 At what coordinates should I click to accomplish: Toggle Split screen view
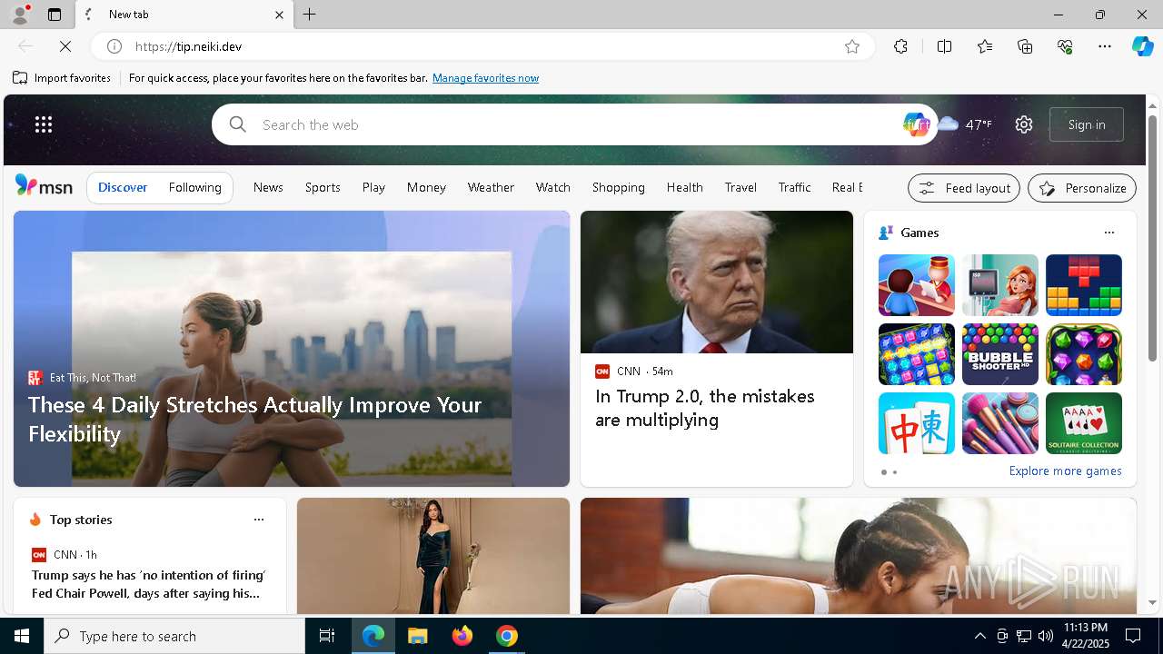click(x=944, y=46)
